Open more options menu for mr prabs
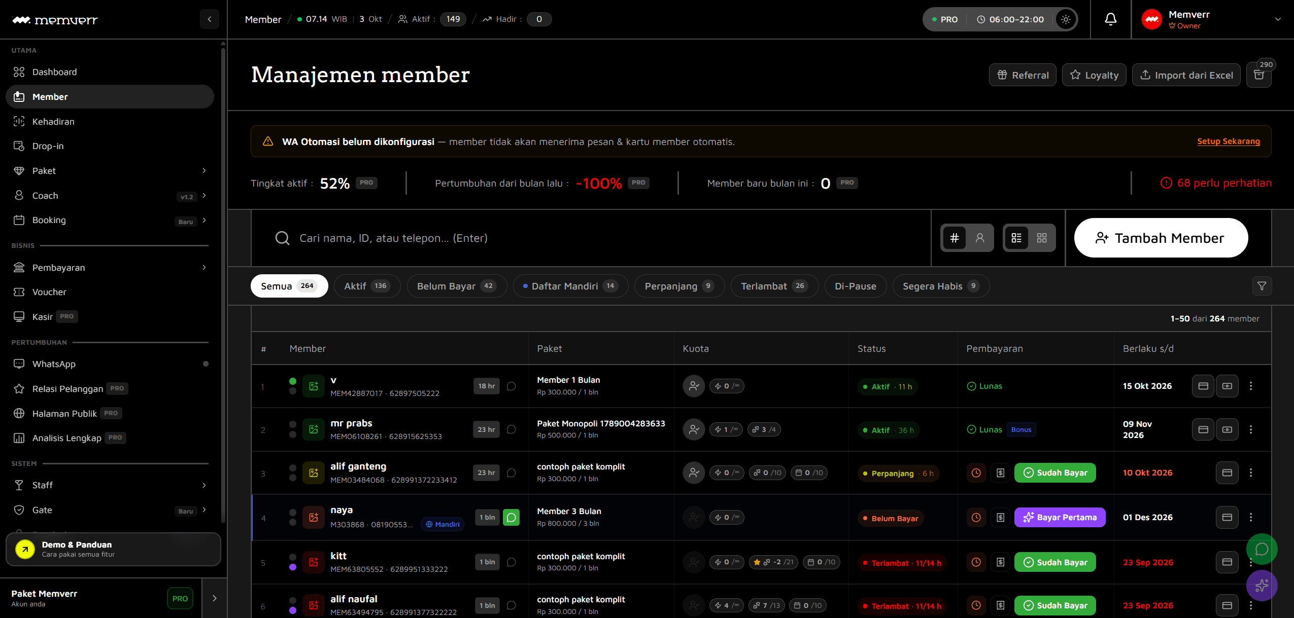This screenshot has width=1294, height=618. tap(1251, 429)
